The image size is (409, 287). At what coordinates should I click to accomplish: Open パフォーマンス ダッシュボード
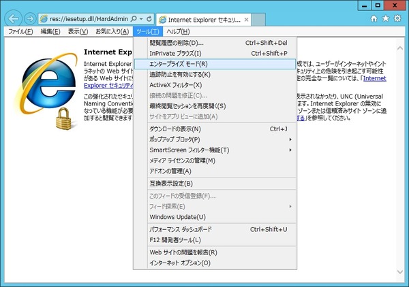tap(215, 229)
